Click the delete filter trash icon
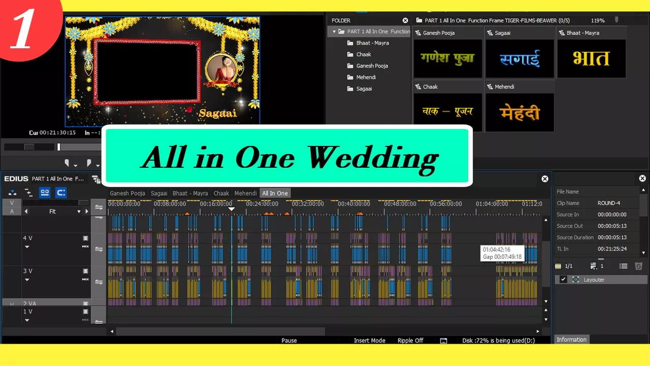The width and height of the screenshot is (650, 366). (639, 266)
